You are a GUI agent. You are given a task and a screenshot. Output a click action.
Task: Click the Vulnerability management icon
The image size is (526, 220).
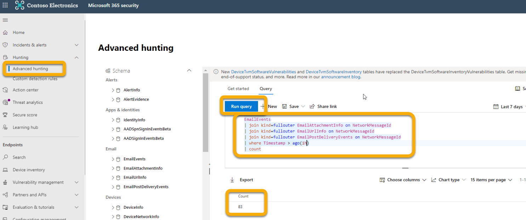pos(5,182)
